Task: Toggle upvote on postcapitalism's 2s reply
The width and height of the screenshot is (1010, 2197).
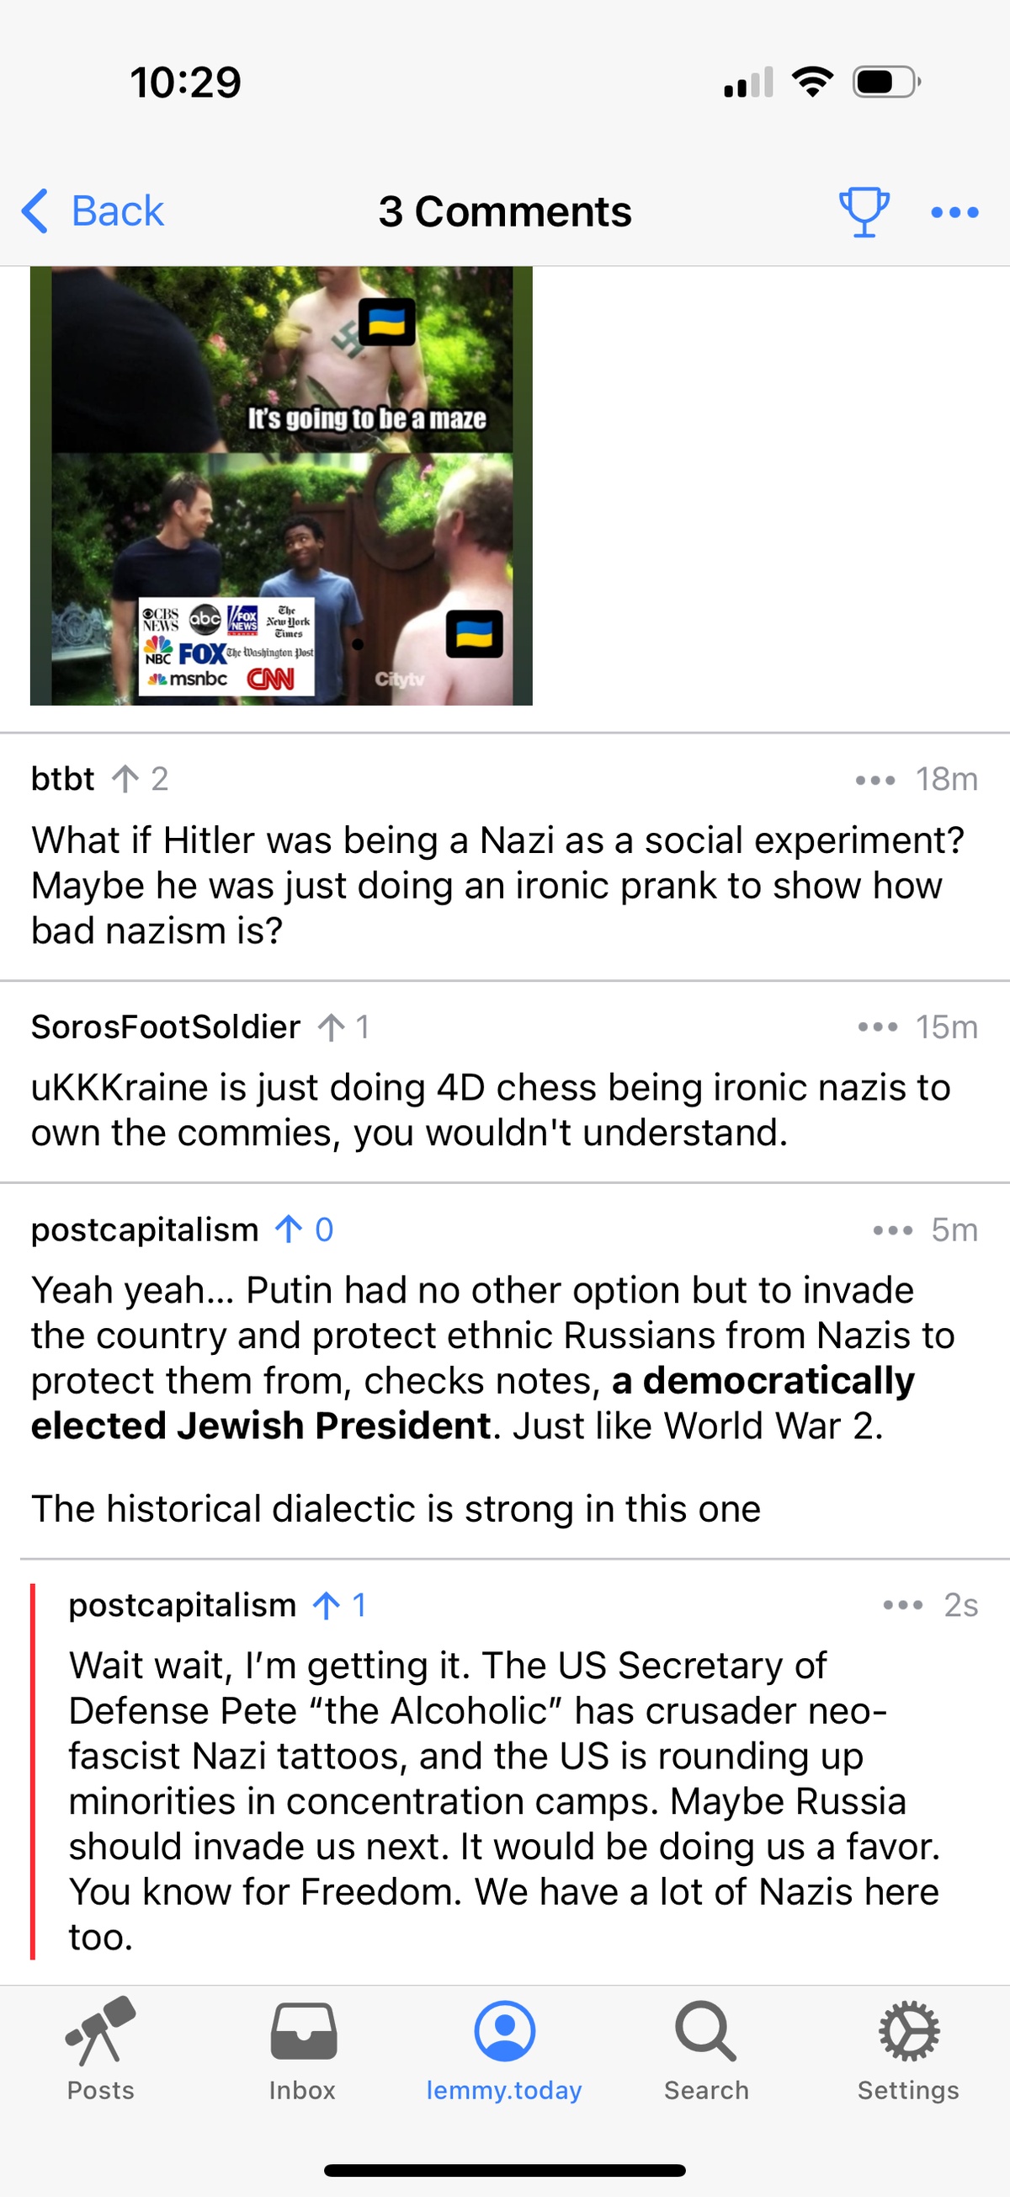Action: click(x=326, y=1605)
